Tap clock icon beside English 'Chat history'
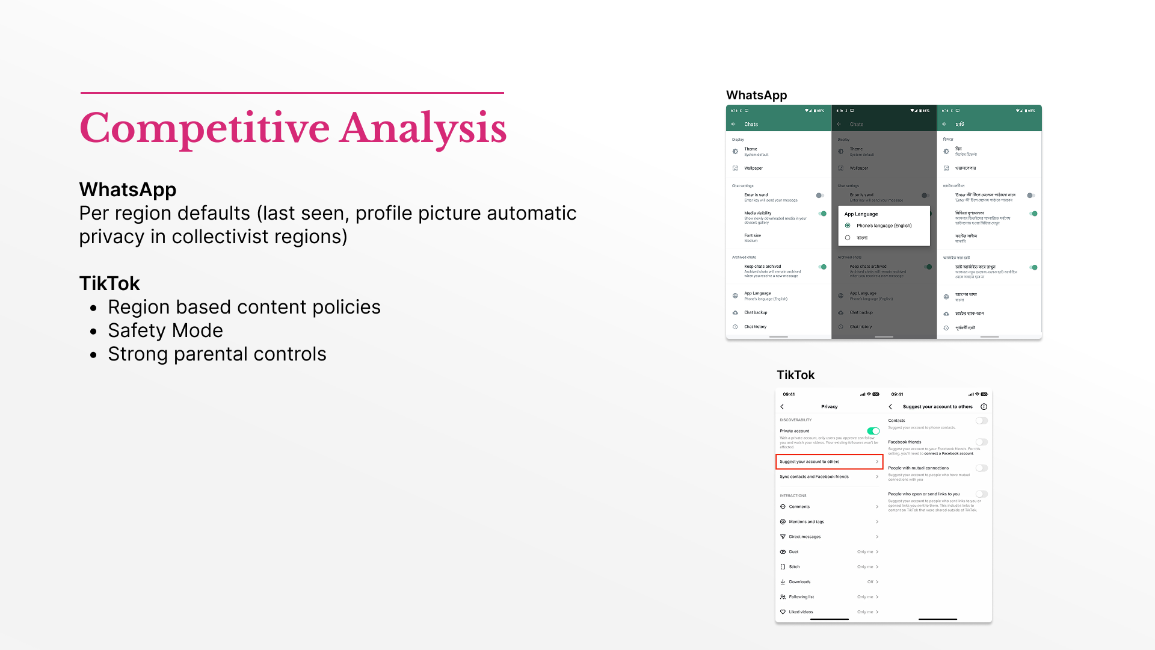The image size is (1155, 650). [735, 327]
